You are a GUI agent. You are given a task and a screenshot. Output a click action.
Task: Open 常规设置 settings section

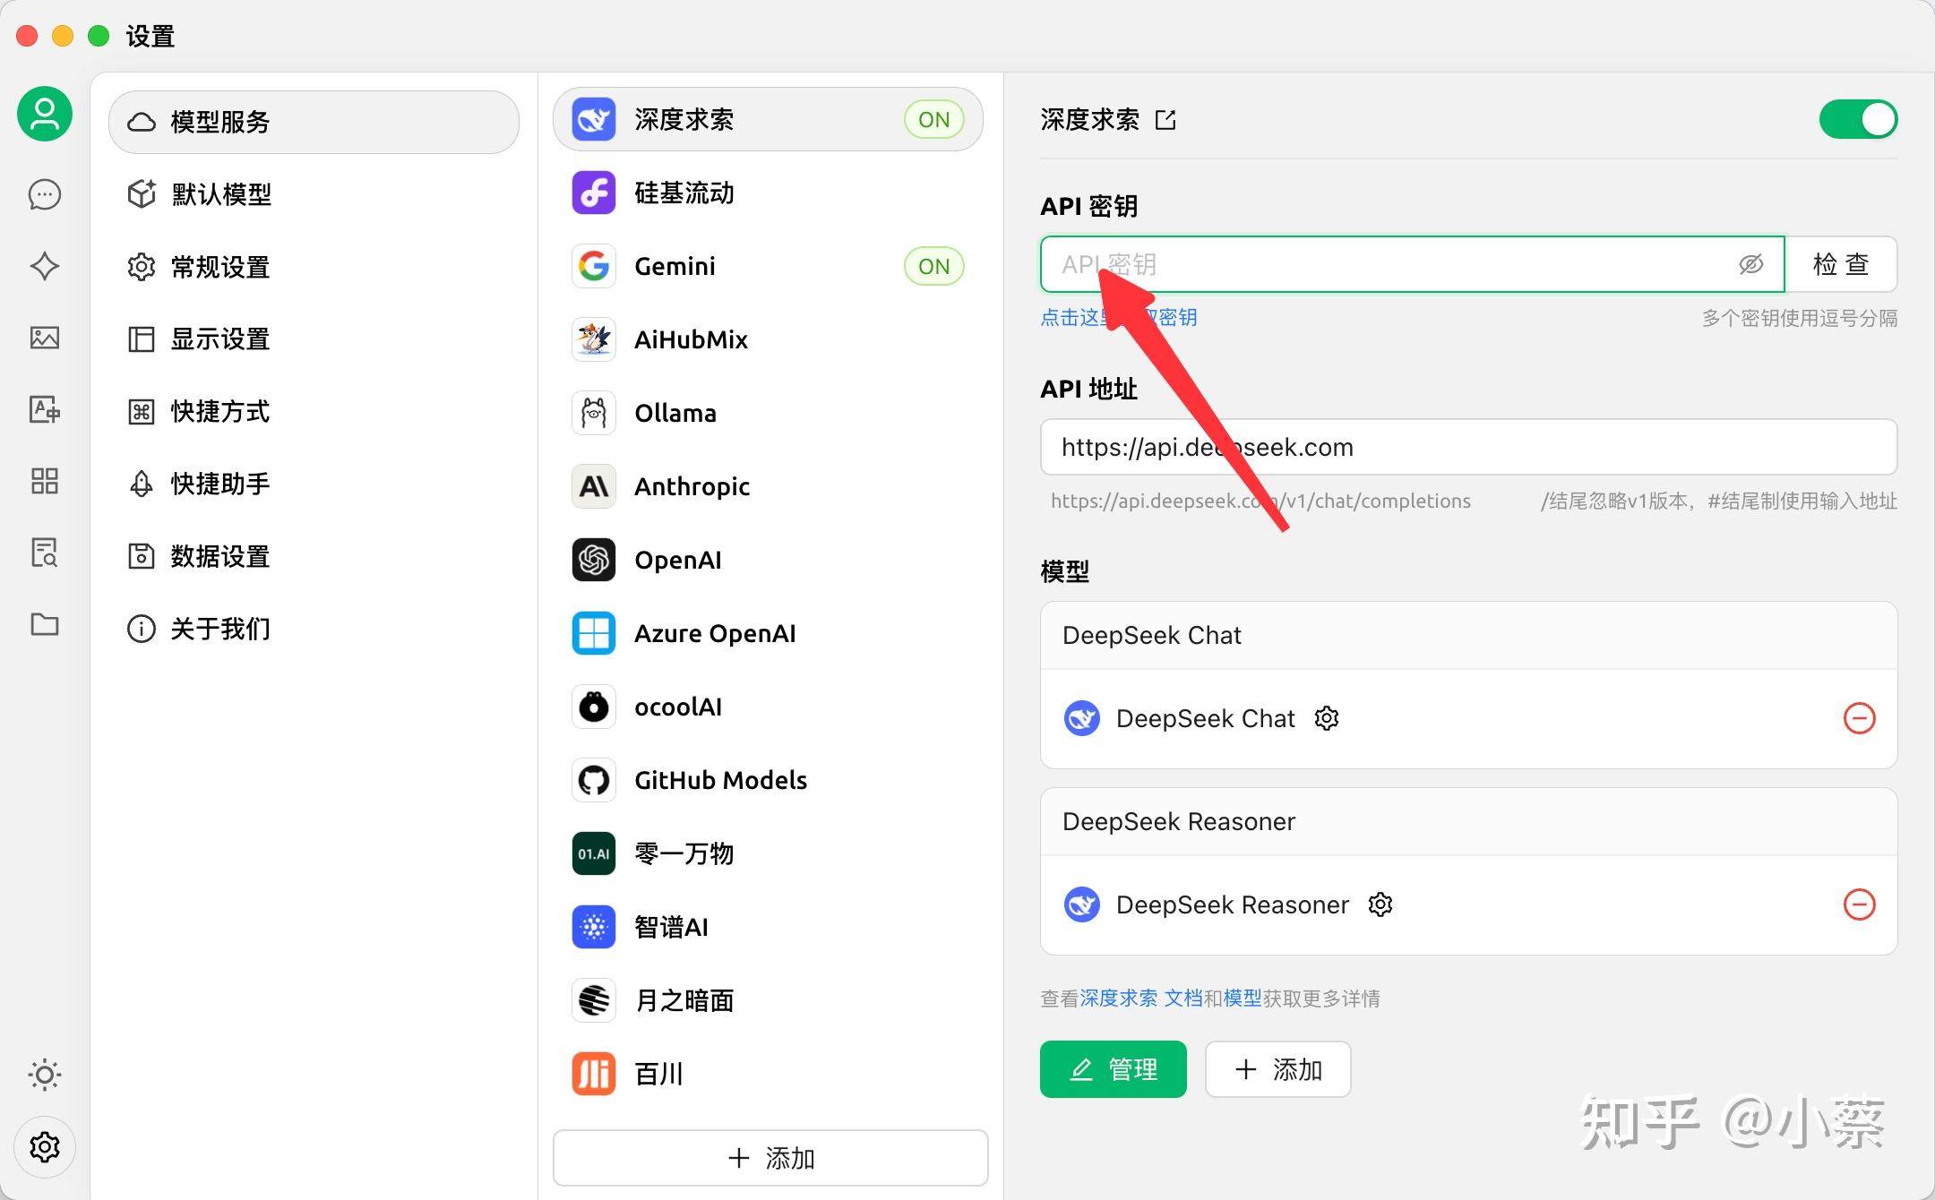[x=314, y=267]
